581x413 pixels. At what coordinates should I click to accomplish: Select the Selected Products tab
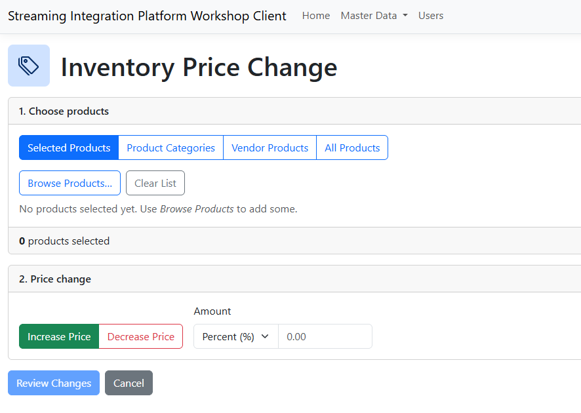click(69, 147)
